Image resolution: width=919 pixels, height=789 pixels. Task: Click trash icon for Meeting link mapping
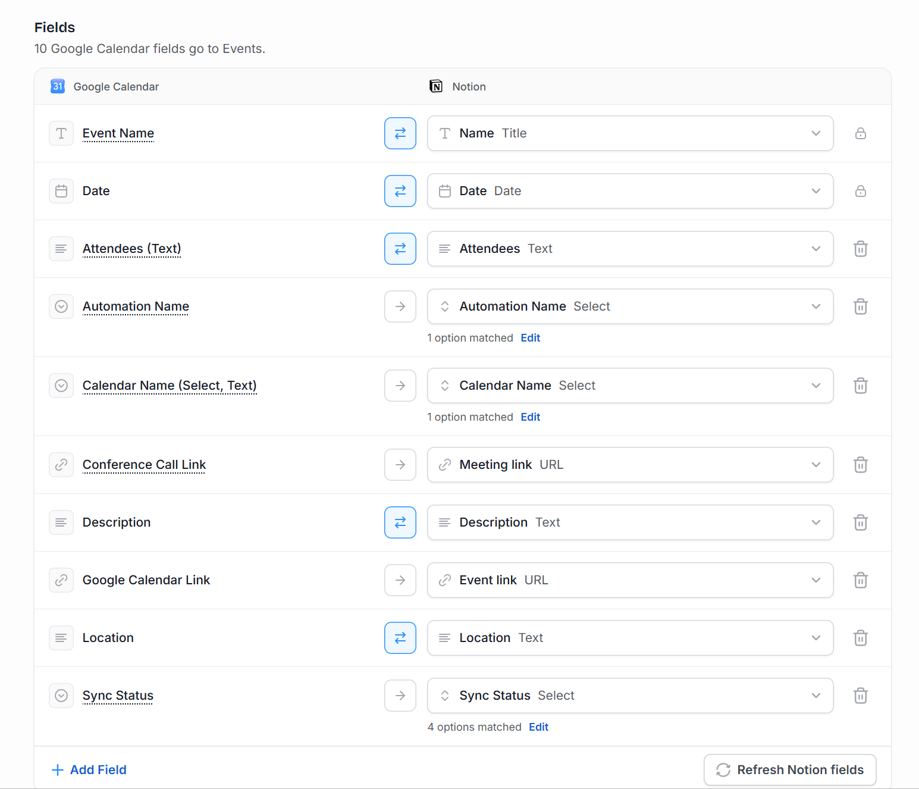[x=860, y=465]
